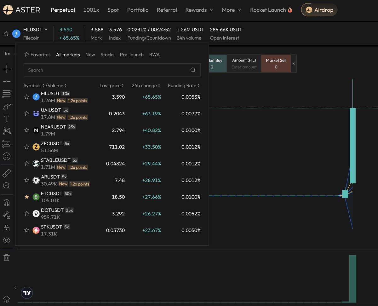Screen dimensions: 378x306
Task: Activate the zoom in tool
Action: coord(7,186)
